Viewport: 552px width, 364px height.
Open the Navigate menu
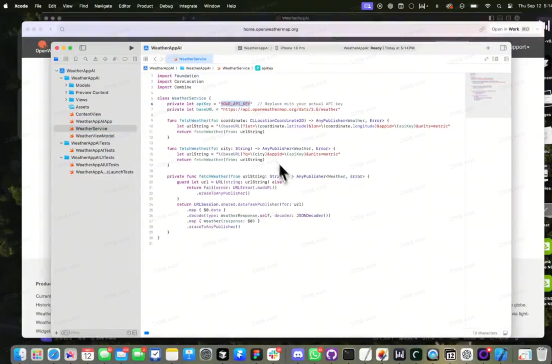pos(103,6)
